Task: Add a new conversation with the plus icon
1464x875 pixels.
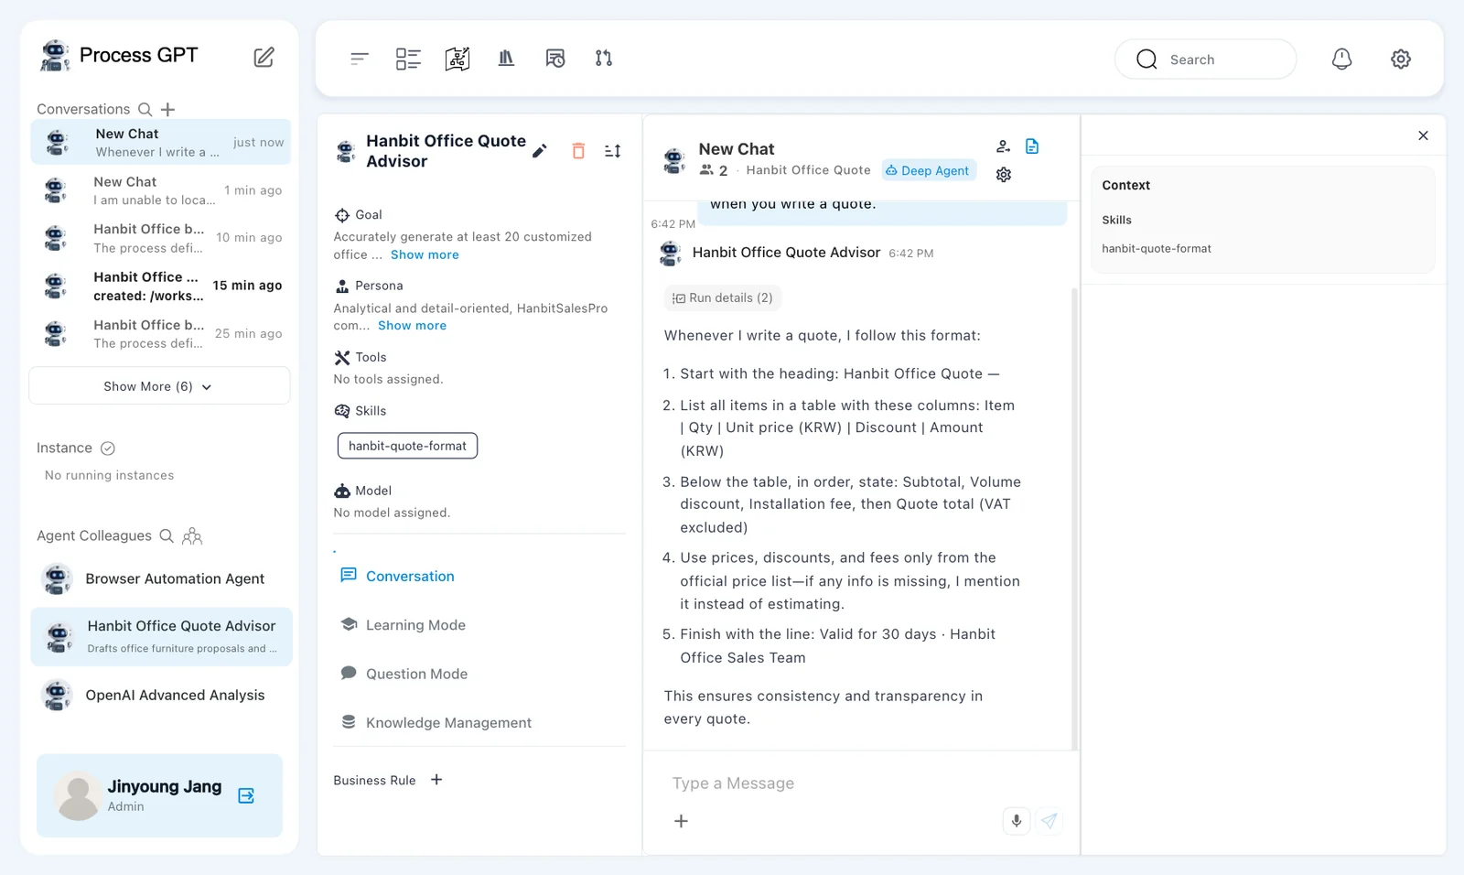Action: [x=167, y=109]
